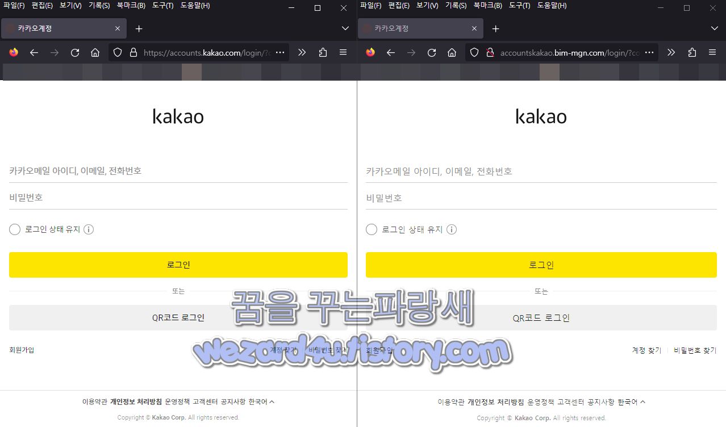Click shield icon in right window address bar

pyautogui.click(x=474, y=52)
